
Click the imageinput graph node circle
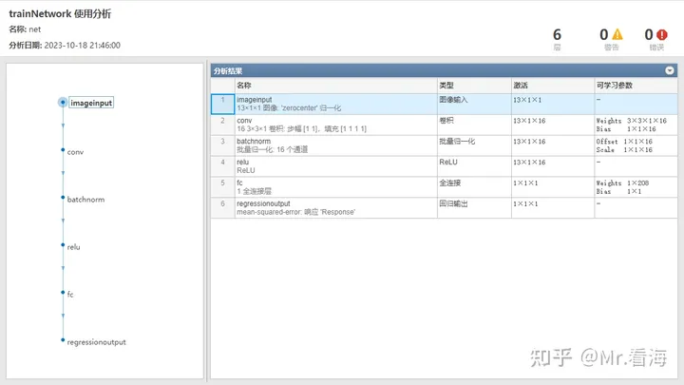(63, 103)
